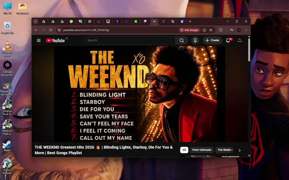289x180 pixels.
Task: Open the Chrome profile avatar
Action: point(239,30)
